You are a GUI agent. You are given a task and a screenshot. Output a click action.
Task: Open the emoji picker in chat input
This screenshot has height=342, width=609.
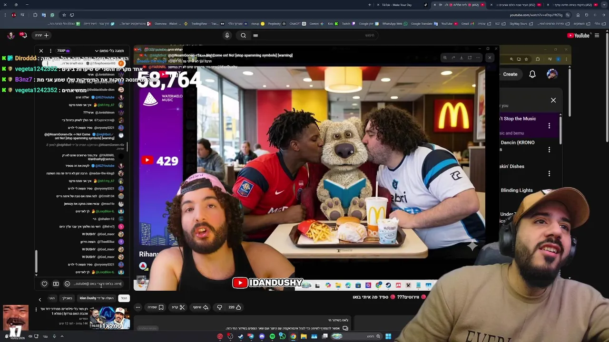pos(67,284)
